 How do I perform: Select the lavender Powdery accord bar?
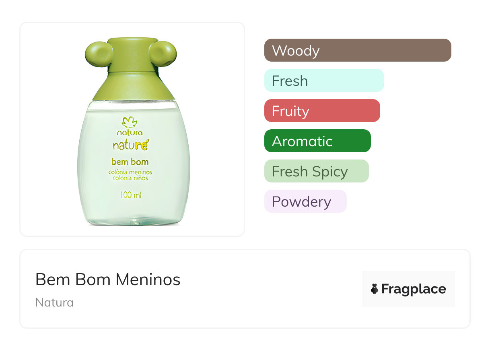coord(305,201)
